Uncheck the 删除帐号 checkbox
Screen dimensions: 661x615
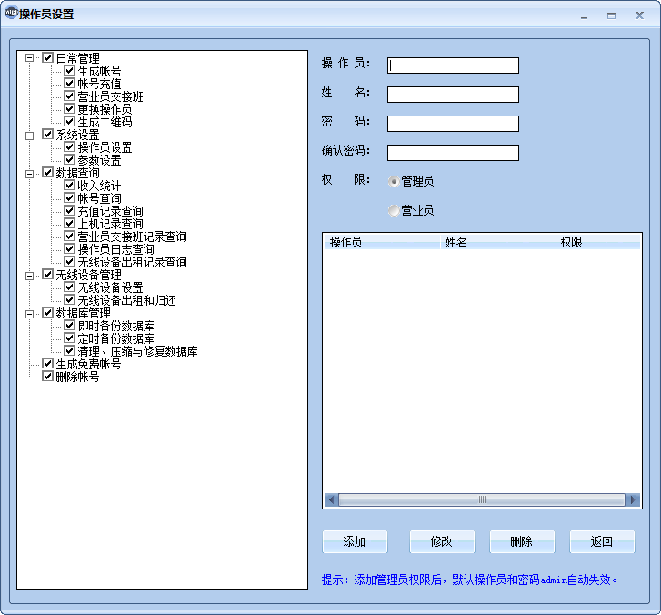pyautogui.click(x=47, y=377)
